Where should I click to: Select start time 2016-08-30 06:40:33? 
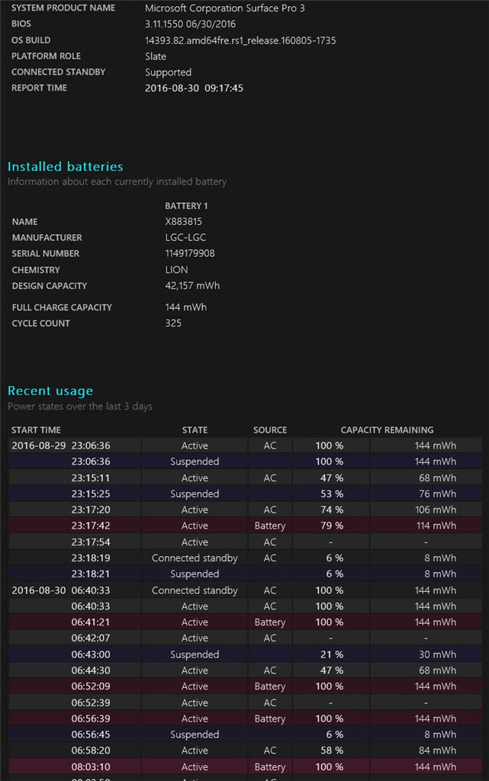(61, 590)
